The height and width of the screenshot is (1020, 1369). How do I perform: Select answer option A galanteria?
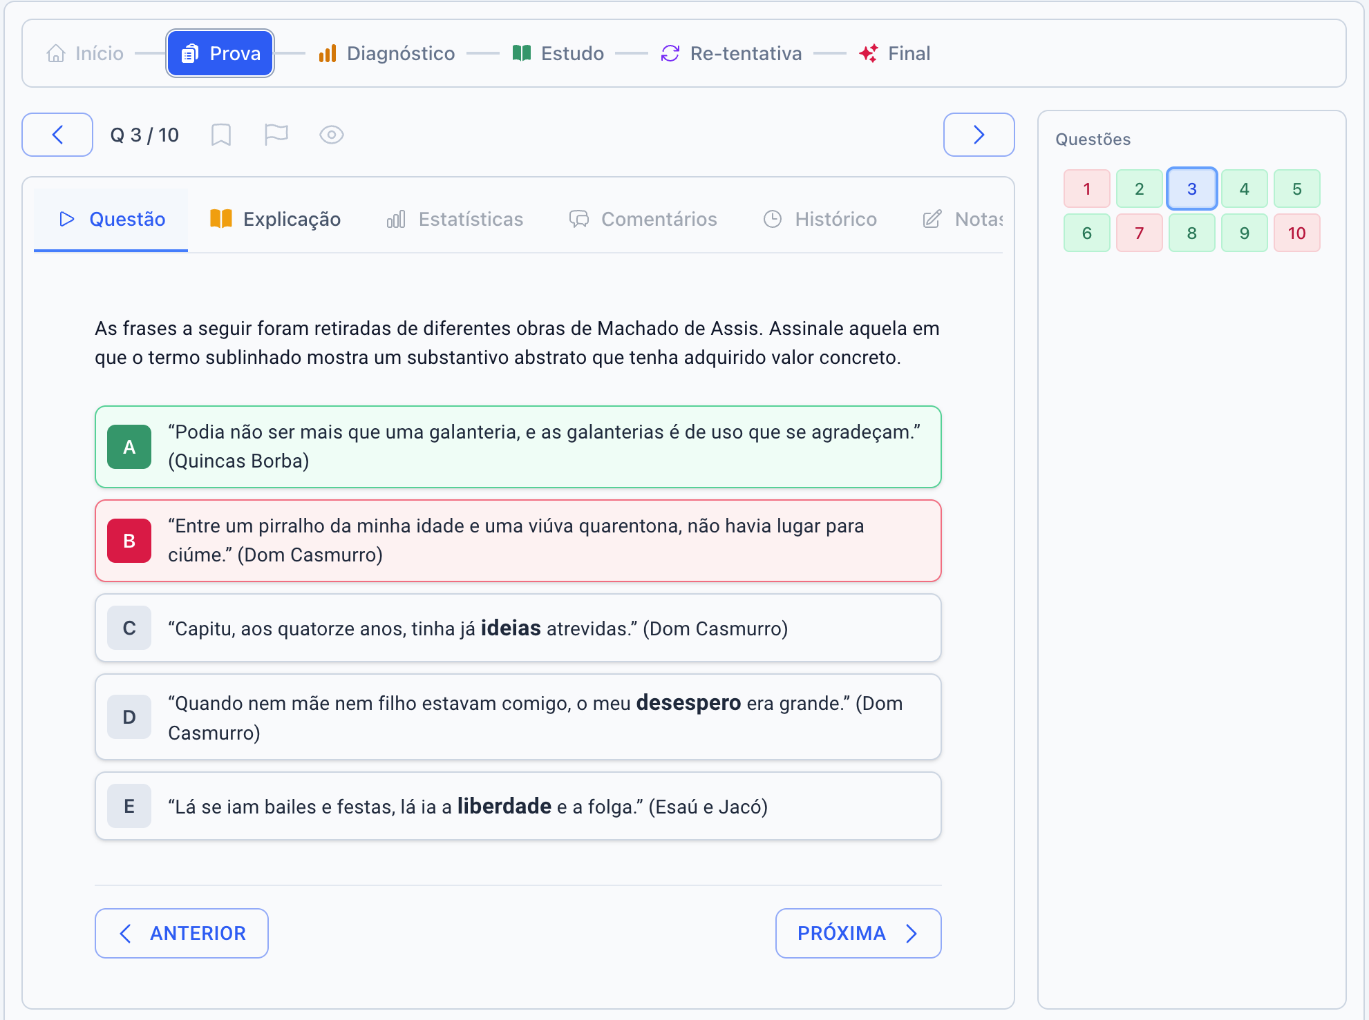(518, 447)
